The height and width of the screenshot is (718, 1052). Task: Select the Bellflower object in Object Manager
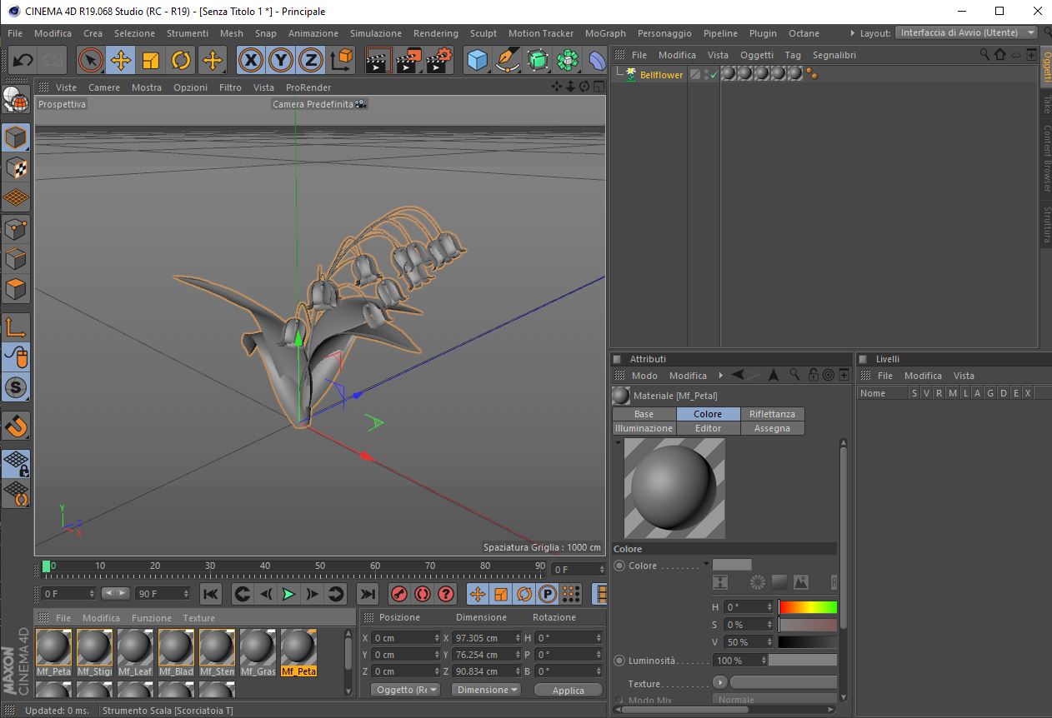click(x=661, y=75)
